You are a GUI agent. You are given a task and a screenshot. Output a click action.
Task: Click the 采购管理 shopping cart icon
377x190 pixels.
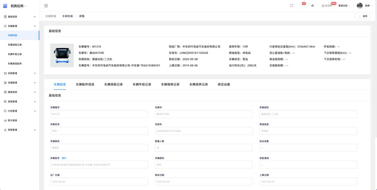tap(5, 73)
